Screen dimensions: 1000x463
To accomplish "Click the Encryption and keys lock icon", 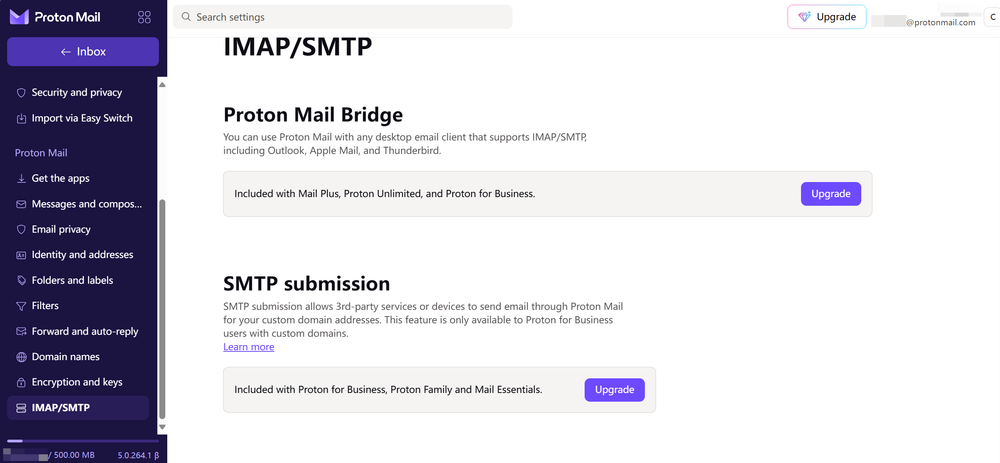I will (x=21, y=382).
